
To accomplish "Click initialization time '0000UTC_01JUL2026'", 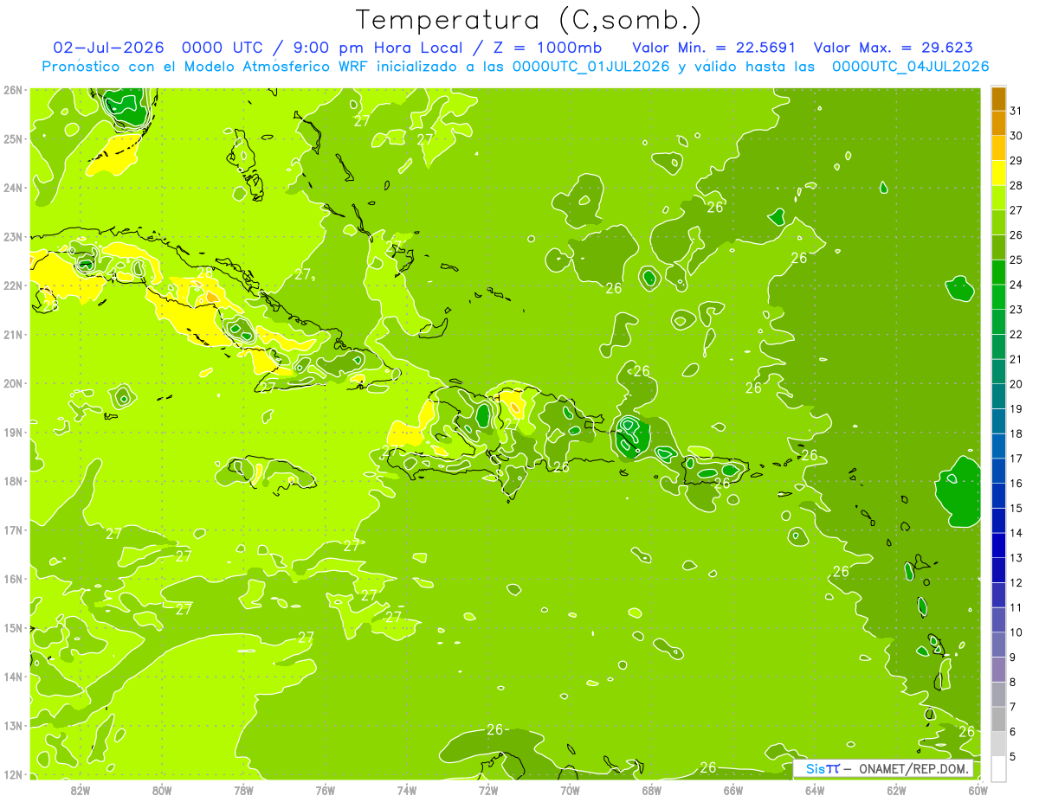I will (590, 66).
